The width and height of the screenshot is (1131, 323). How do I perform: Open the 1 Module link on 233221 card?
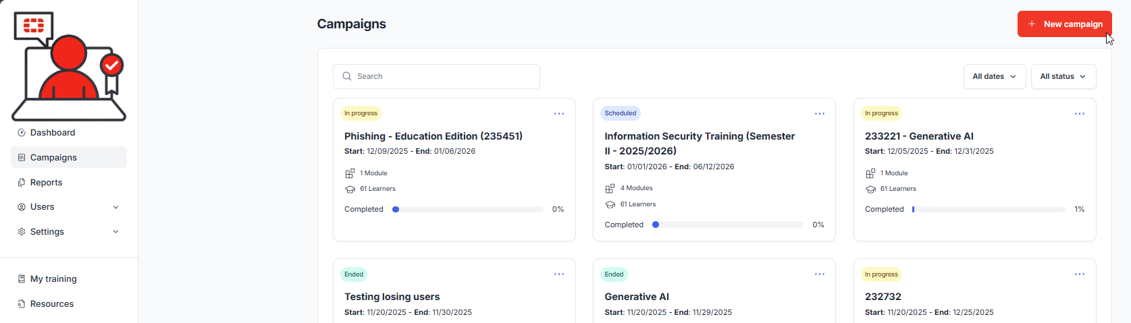click(894, 173)
